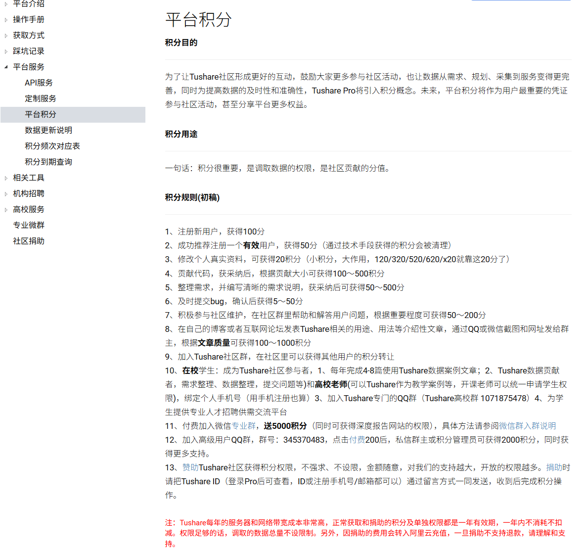Screen dimensions: 586x552
Task: Open 机构招聘 in the sidebar
Action: (29, 193)
